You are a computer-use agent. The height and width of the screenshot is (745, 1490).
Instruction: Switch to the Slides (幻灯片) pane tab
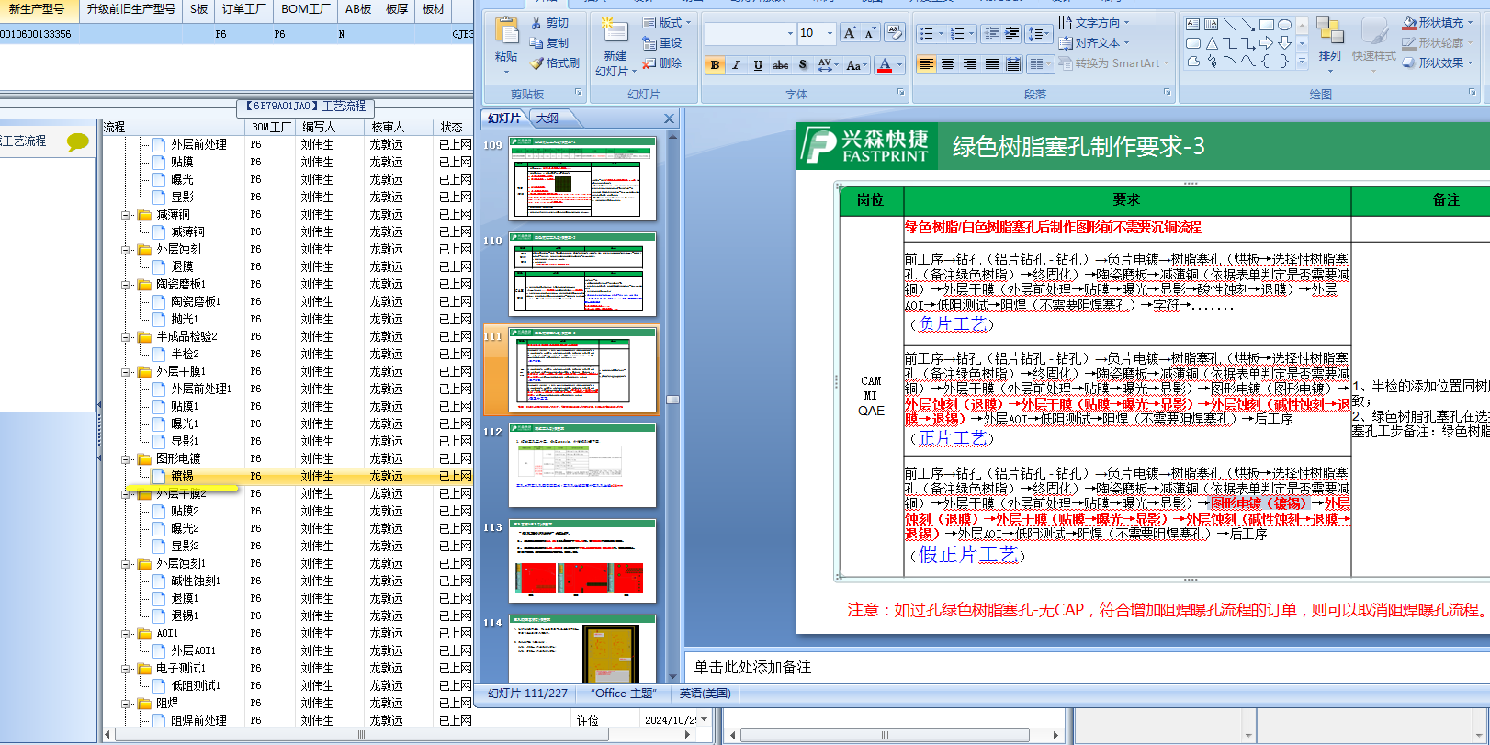click(x=504, y=119)
